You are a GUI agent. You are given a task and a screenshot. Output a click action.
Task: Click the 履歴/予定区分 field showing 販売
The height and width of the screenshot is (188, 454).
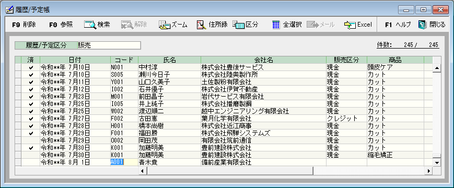(109, 45)
